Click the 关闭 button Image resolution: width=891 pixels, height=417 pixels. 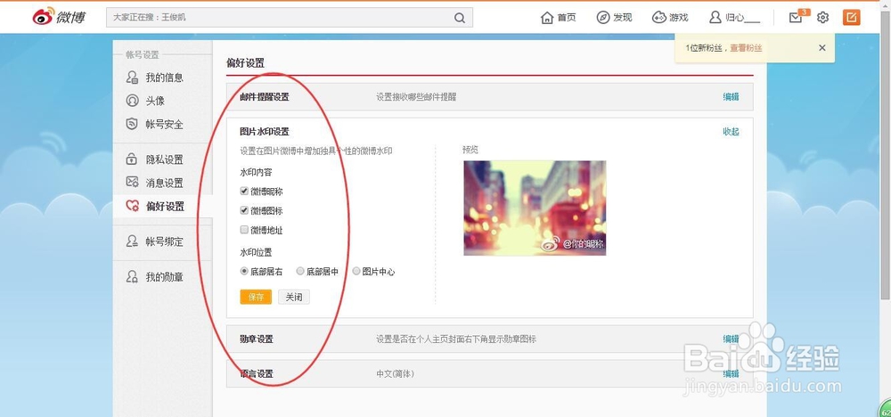pos(294,297)
